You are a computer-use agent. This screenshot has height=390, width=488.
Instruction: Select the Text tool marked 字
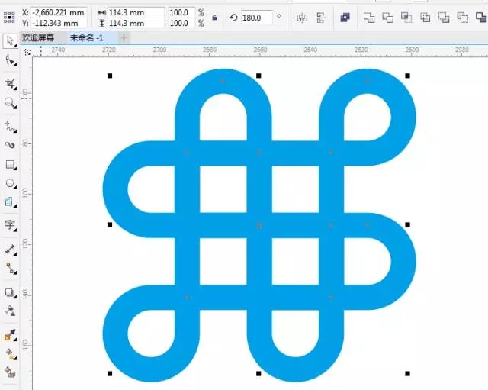click(x=10, y=224)
